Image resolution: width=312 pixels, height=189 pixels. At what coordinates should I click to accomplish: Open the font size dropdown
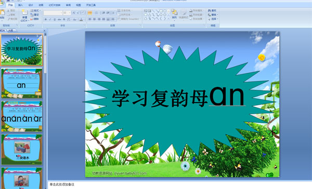click(70, 13)
